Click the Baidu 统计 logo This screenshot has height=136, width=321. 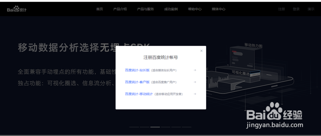17,9
